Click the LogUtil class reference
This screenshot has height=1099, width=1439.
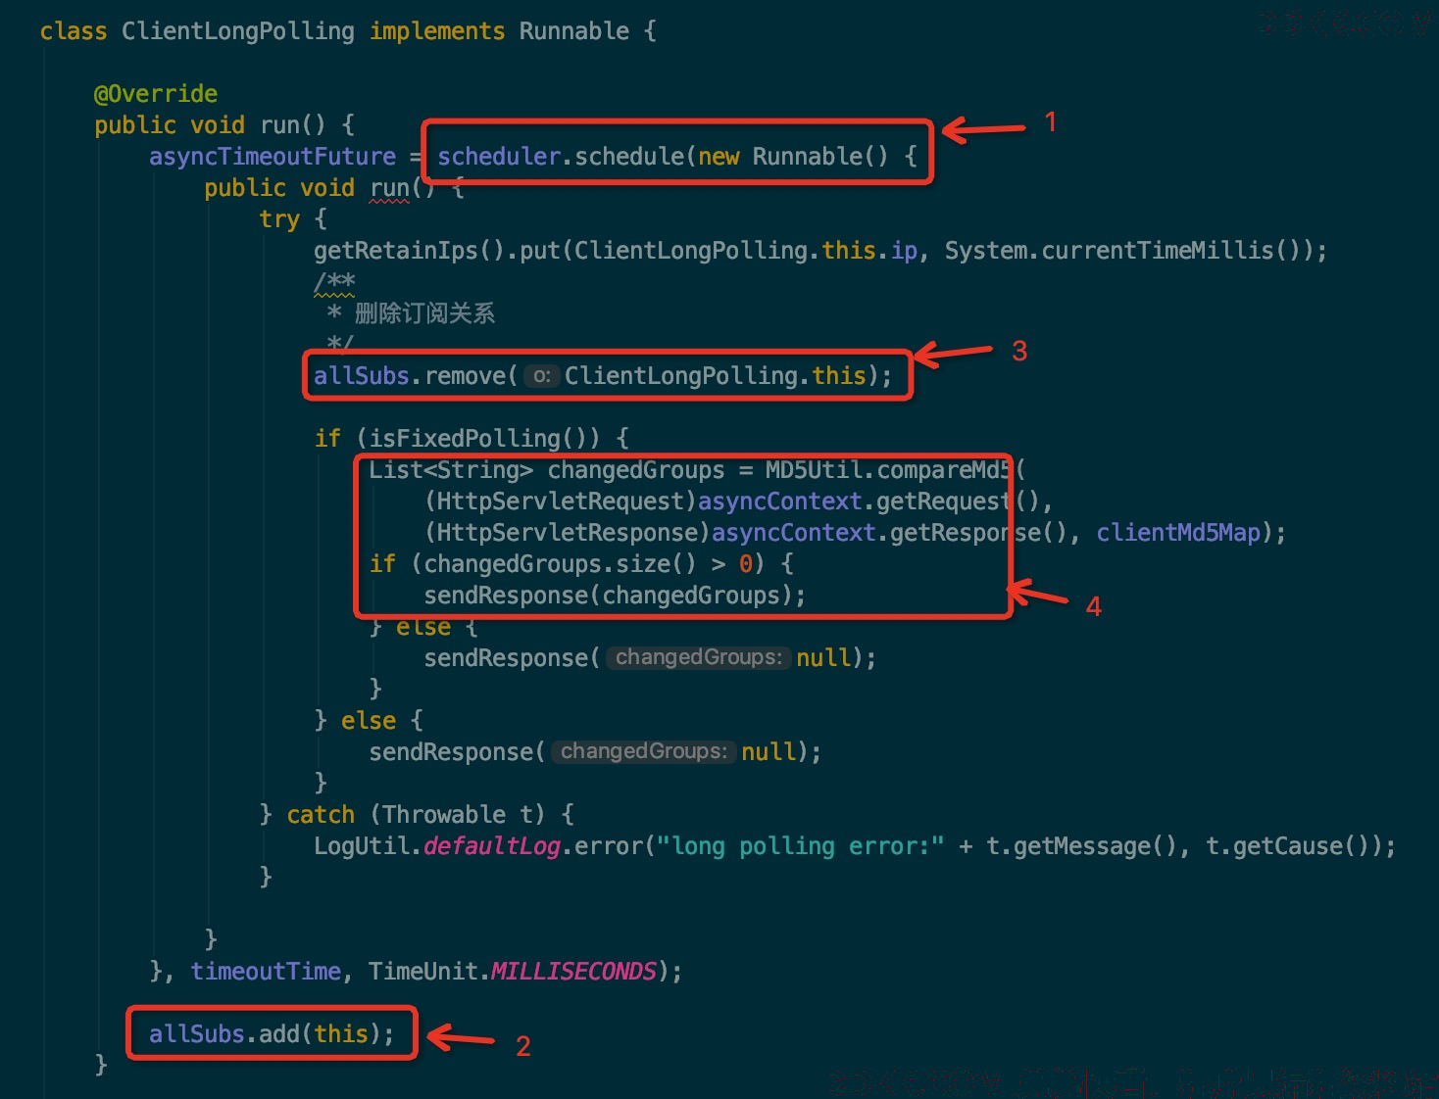click(362, 846)
